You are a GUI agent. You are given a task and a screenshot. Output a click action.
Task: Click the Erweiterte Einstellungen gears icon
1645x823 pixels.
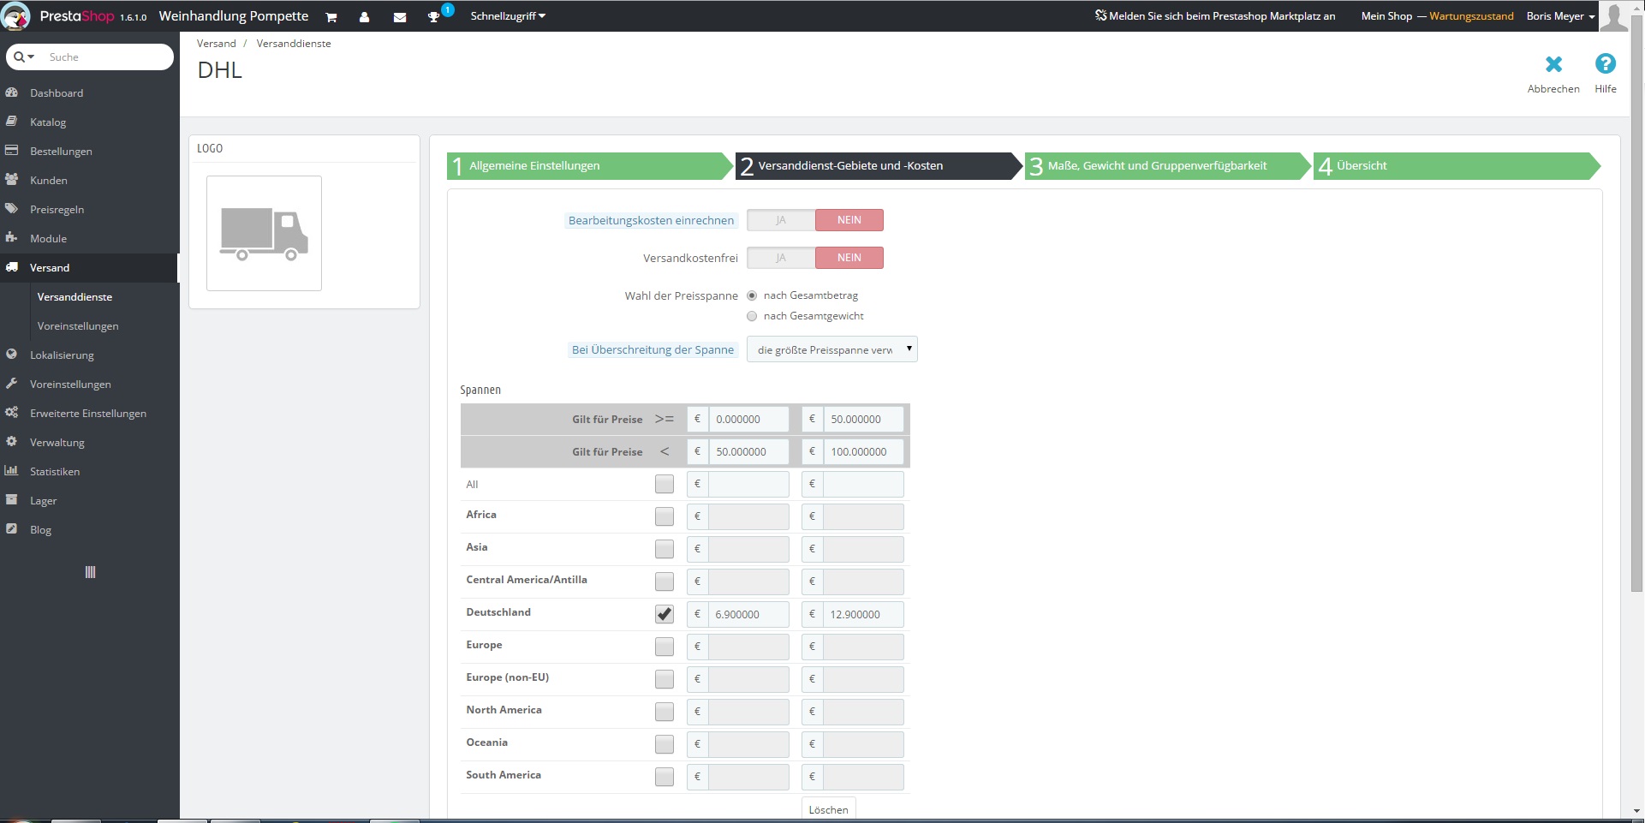(x=12, y=413)
